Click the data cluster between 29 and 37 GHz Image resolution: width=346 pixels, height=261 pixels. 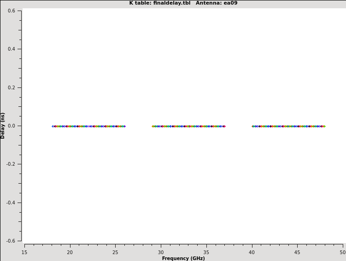coord(188,126)
